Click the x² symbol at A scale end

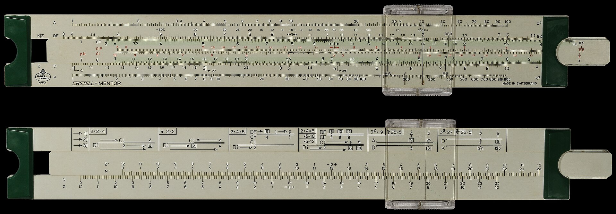[x=539, y=23]
